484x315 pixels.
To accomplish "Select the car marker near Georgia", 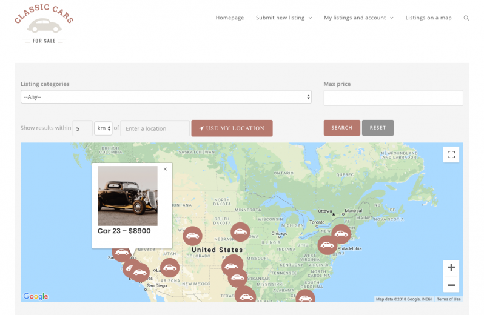I will (x=305, y=296).
